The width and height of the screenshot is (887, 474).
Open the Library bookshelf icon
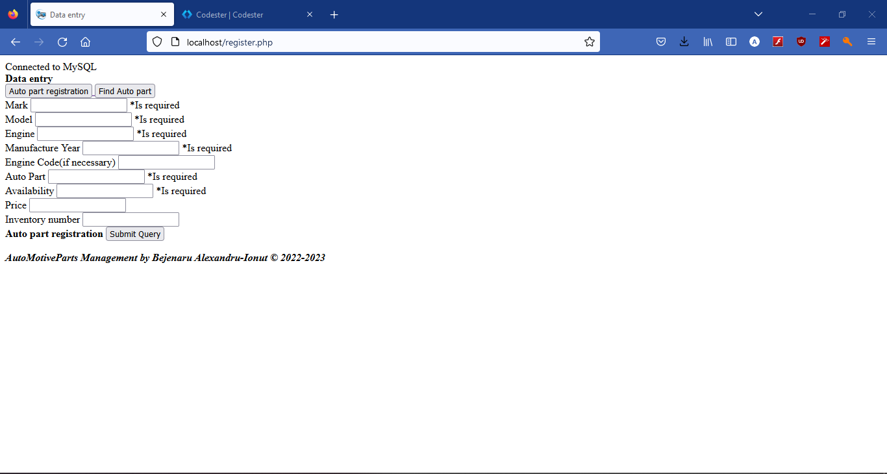(708, 42)
